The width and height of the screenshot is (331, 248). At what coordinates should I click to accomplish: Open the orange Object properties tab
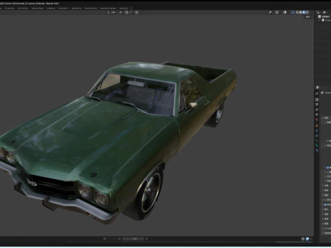pos(317,126)
